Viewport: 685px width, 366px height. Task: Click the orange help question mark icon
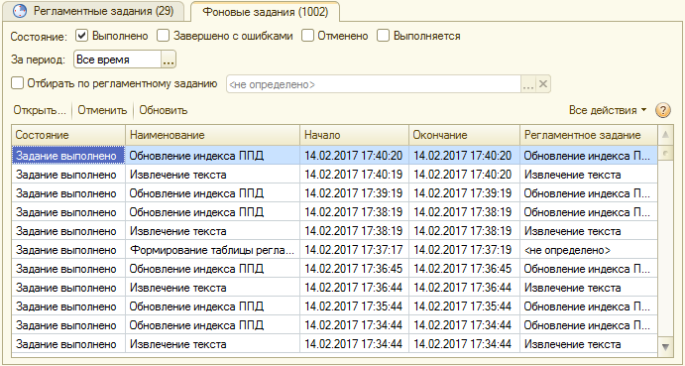[663, 110]
